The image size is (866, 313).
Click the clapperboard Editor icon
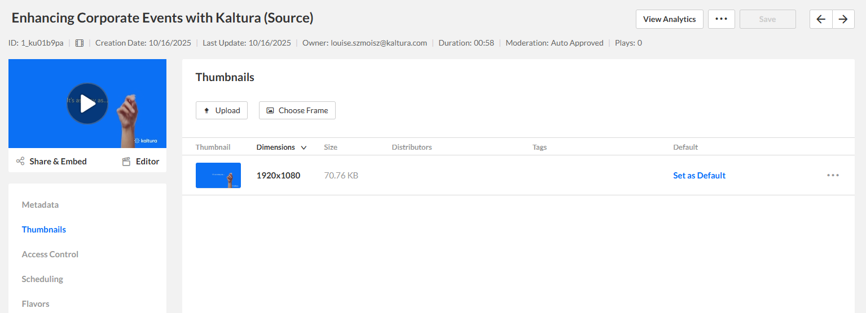(126, 162)
